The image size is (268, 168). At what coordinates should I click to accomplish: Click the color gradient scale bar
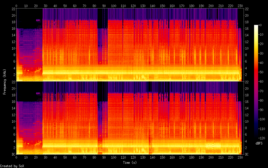pyautogui.click(x=256, y=82)
